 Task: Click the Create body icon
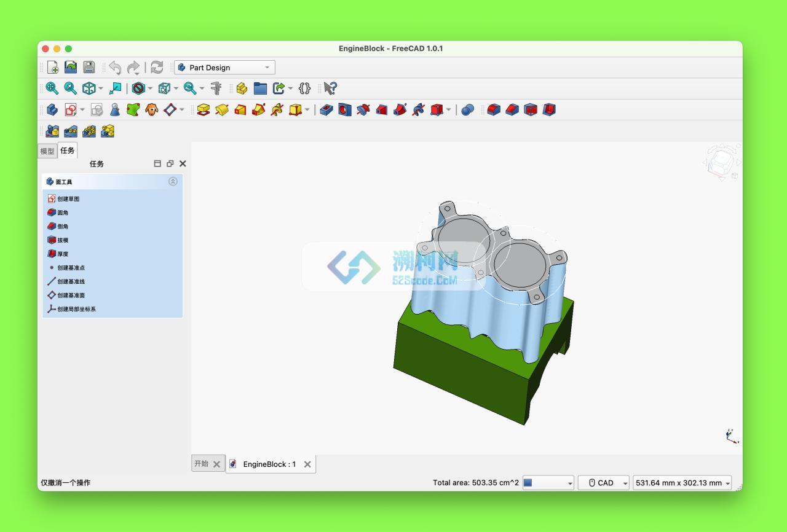52,110
